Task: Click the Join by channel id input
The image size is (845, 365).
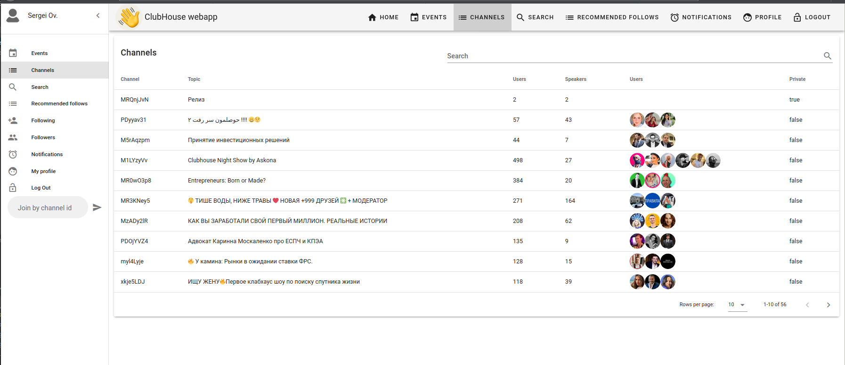Action: [48, 207]
